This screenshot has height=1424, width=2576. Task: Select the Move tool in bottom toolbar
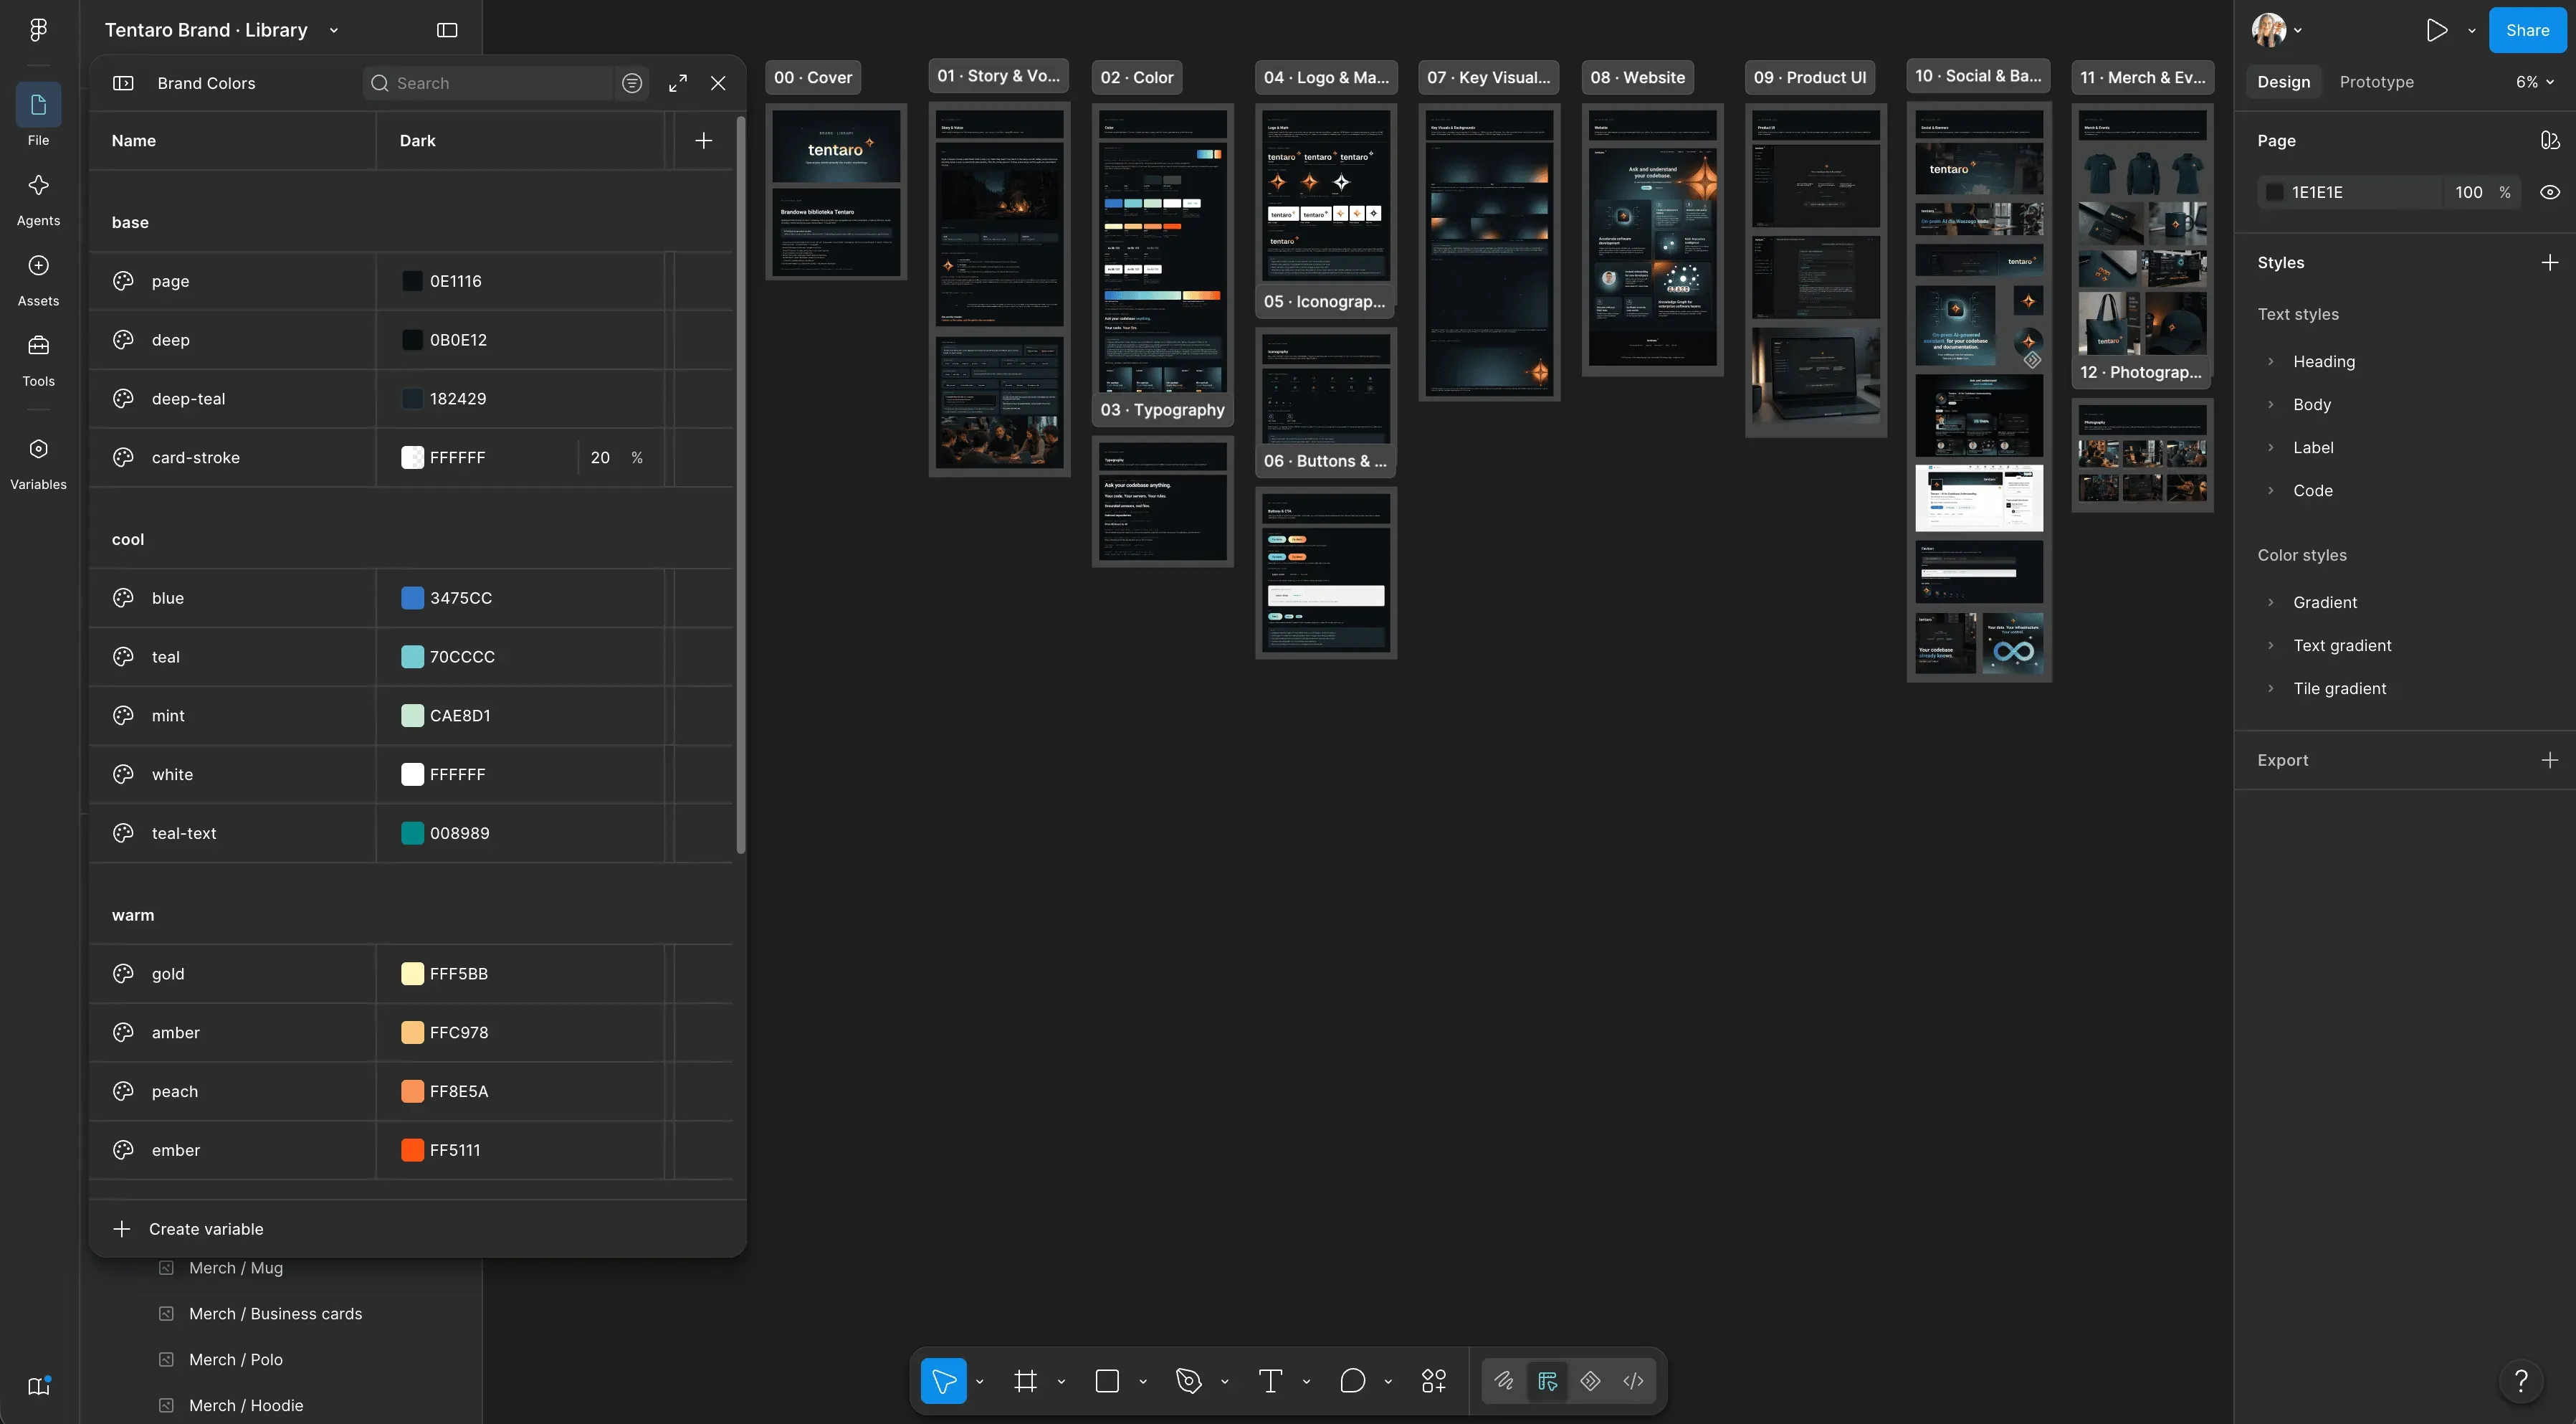click(943, 1381)
